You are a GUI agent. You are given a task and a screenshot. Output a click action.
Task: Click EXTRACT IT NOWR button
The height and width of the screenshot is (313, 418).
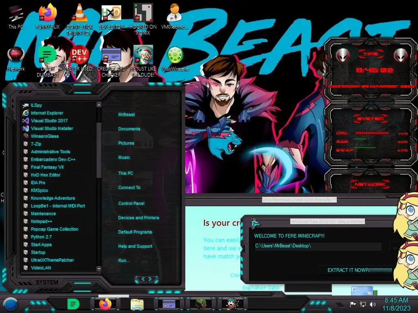click(x=360, y=270)
